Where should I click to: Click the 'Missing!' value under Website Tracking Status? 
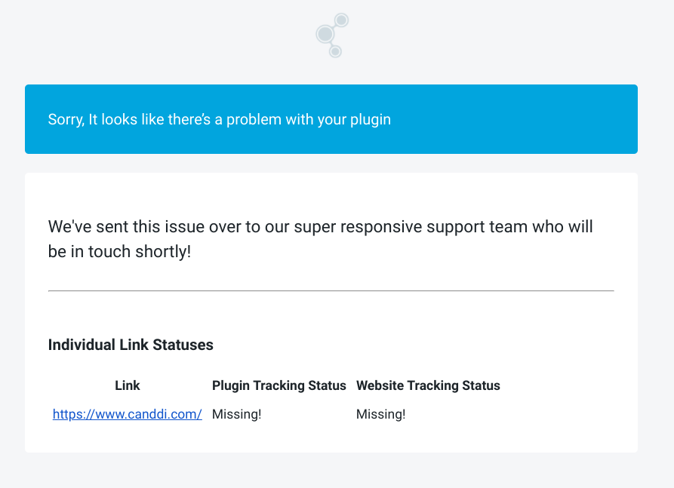[x=381, y=414]
